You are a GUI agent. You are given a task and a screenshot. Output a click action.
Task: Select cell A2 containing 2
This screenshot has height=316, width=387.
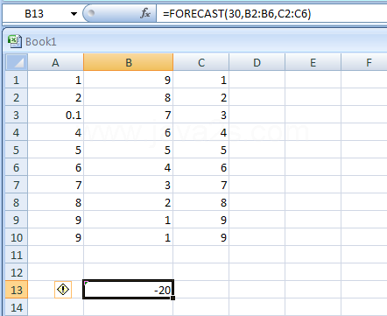[x=55, y=97]
